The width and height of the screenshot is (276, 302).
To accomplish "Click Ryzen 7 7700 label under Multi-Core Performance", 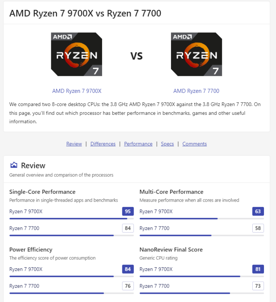I will [x=154, y=228].
